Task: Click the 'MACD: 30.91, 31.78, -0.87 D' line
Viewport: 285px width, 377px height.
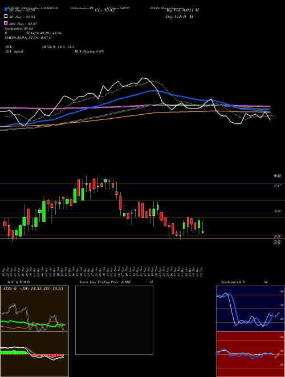Action: click(28, 38)
